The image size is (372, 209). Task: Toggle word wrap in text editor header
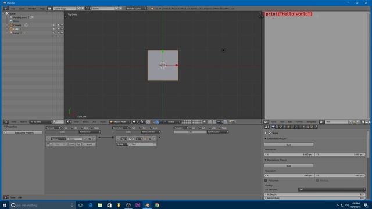pyautogui.click(x=367, y=122)
